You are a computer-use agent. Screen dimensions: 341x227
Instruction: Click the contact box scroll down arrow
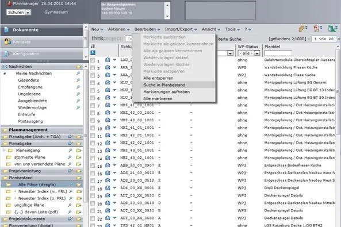click(167, 16)
